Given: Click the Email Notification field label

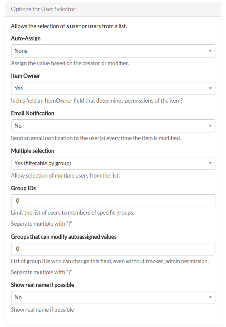Looking at the screenshot, I should [x=33, y=113].
